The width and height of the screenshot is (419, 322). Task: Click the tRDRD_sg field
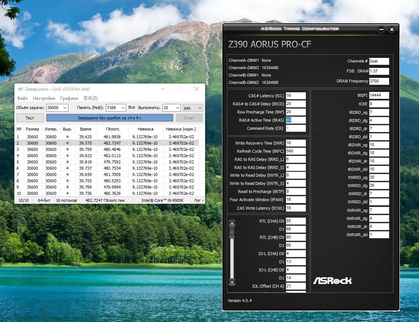point(379,112)
